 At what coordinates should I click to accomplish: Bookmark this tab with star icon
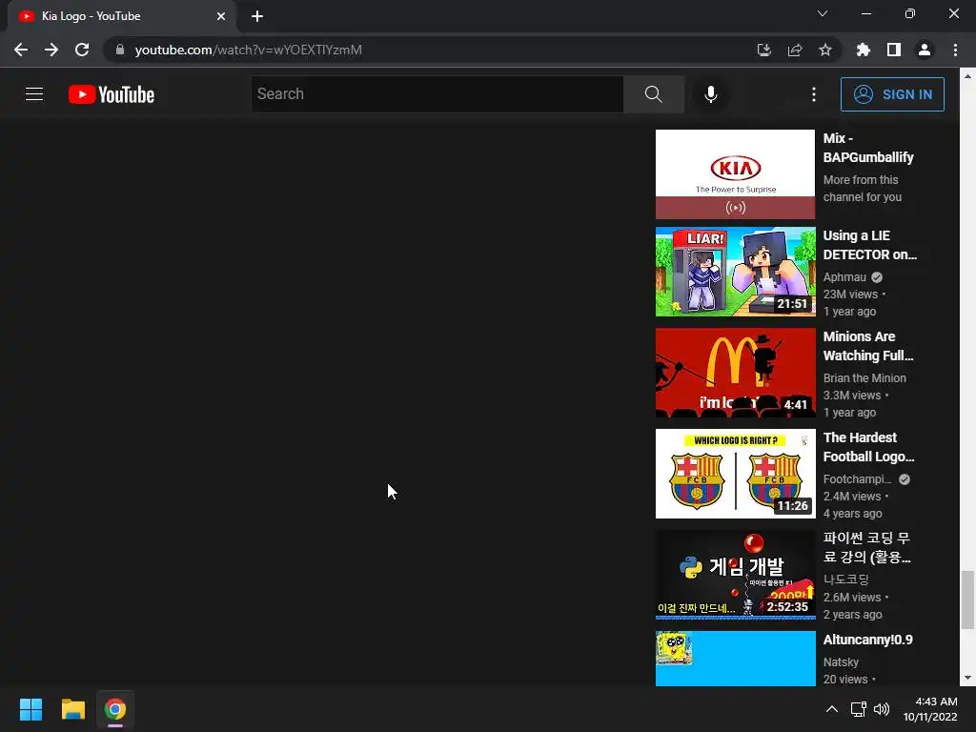[x=824, y=50]
